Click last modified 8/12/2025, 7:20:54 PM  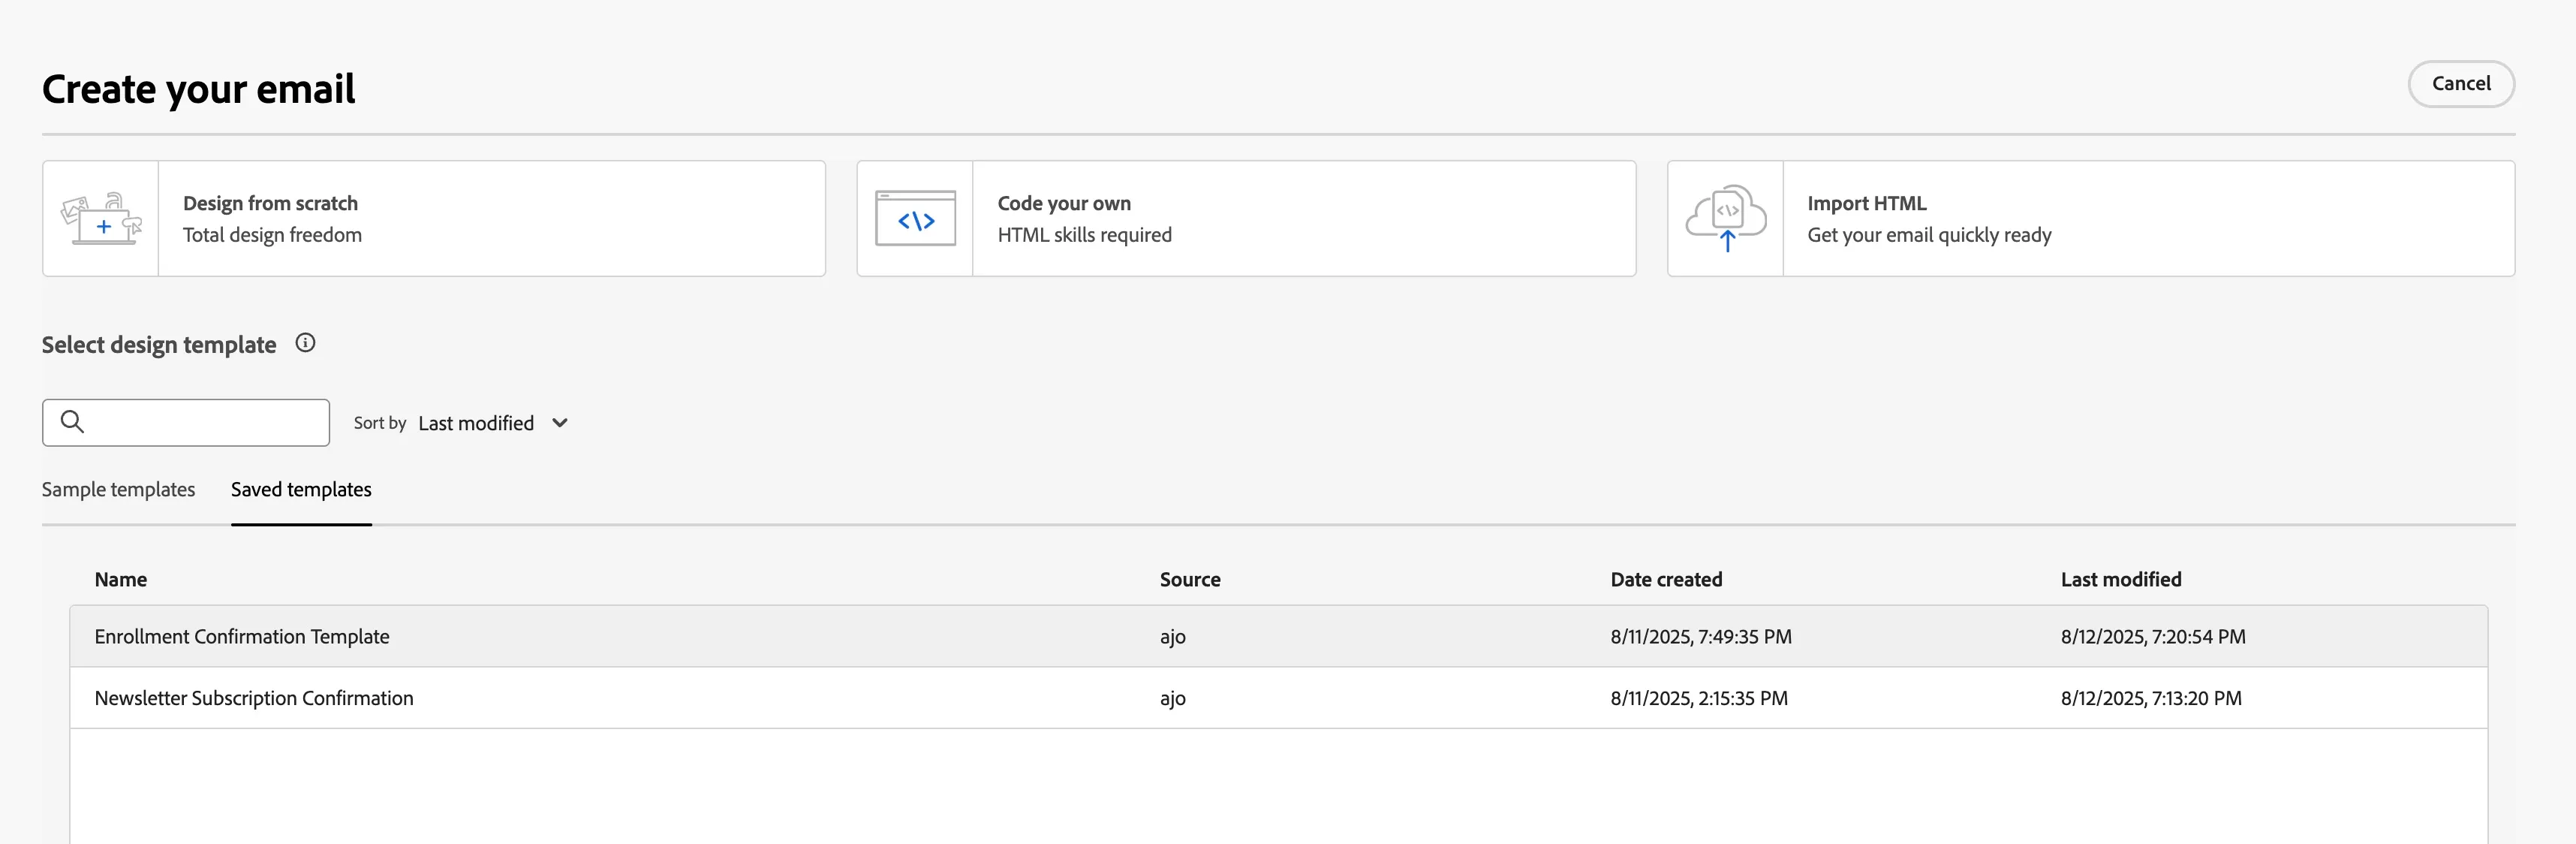click(x=2153, y=637)
